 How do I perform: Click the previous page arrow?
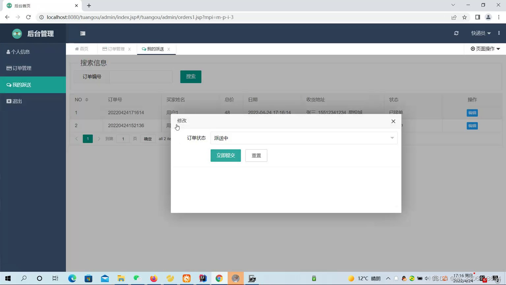76,139
